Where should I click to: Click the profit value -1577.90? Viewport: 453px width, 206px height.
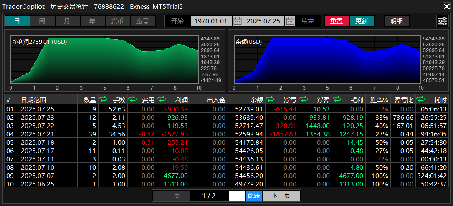click(x=175, y=134)
